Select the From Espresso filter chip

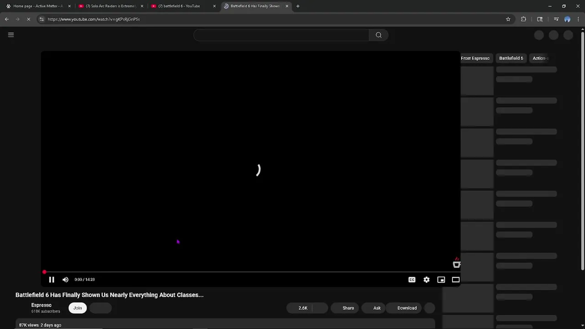[x=475, y=58]
